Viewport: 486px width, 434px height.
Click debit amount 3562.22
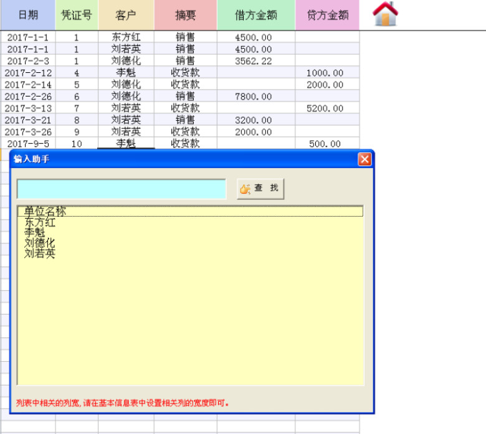click(256, 61)
